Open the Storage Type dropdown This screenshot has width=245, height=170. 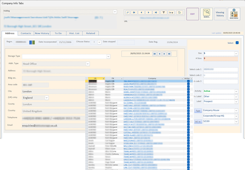click(x=108, y=57)
